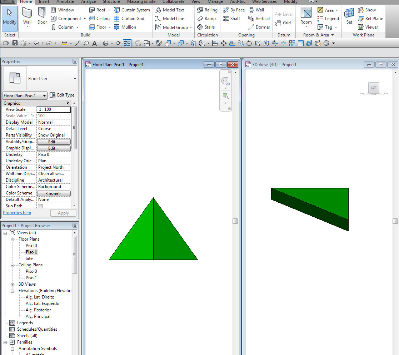This screenshot has width=399, height=355.
Task: Open the Insert ribbon tab
Action: point(44,2)
